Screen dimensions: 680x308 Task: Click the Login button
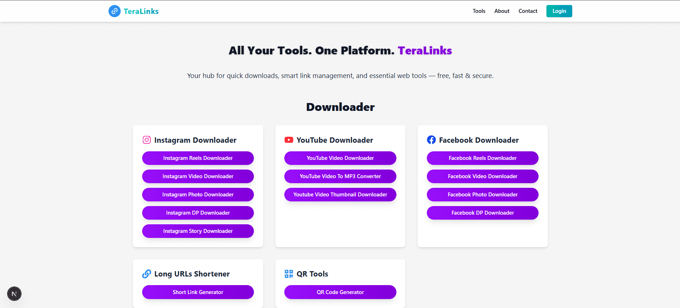[x=559, y=11]
